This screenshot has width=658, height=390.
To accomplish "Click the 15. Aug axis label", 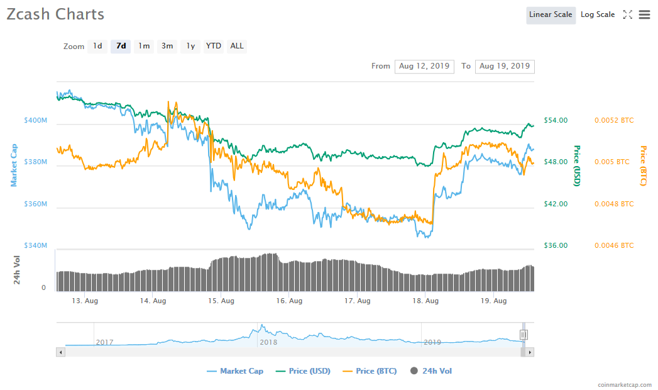I will coord(221,301).
